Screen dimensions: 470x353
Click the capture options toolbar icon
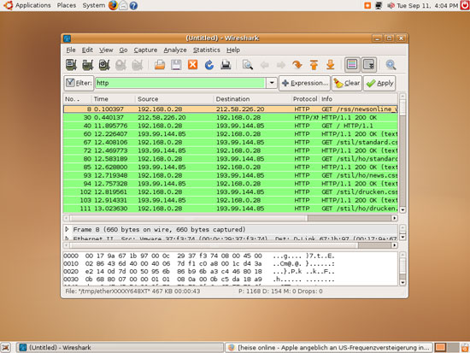(x=87, y=65)
